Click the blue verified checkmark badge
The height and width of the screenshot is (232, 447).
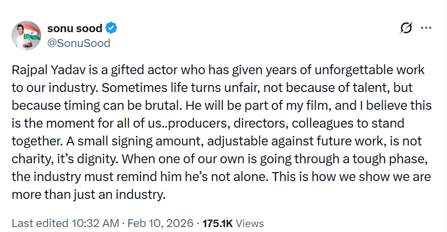point(112,28)
